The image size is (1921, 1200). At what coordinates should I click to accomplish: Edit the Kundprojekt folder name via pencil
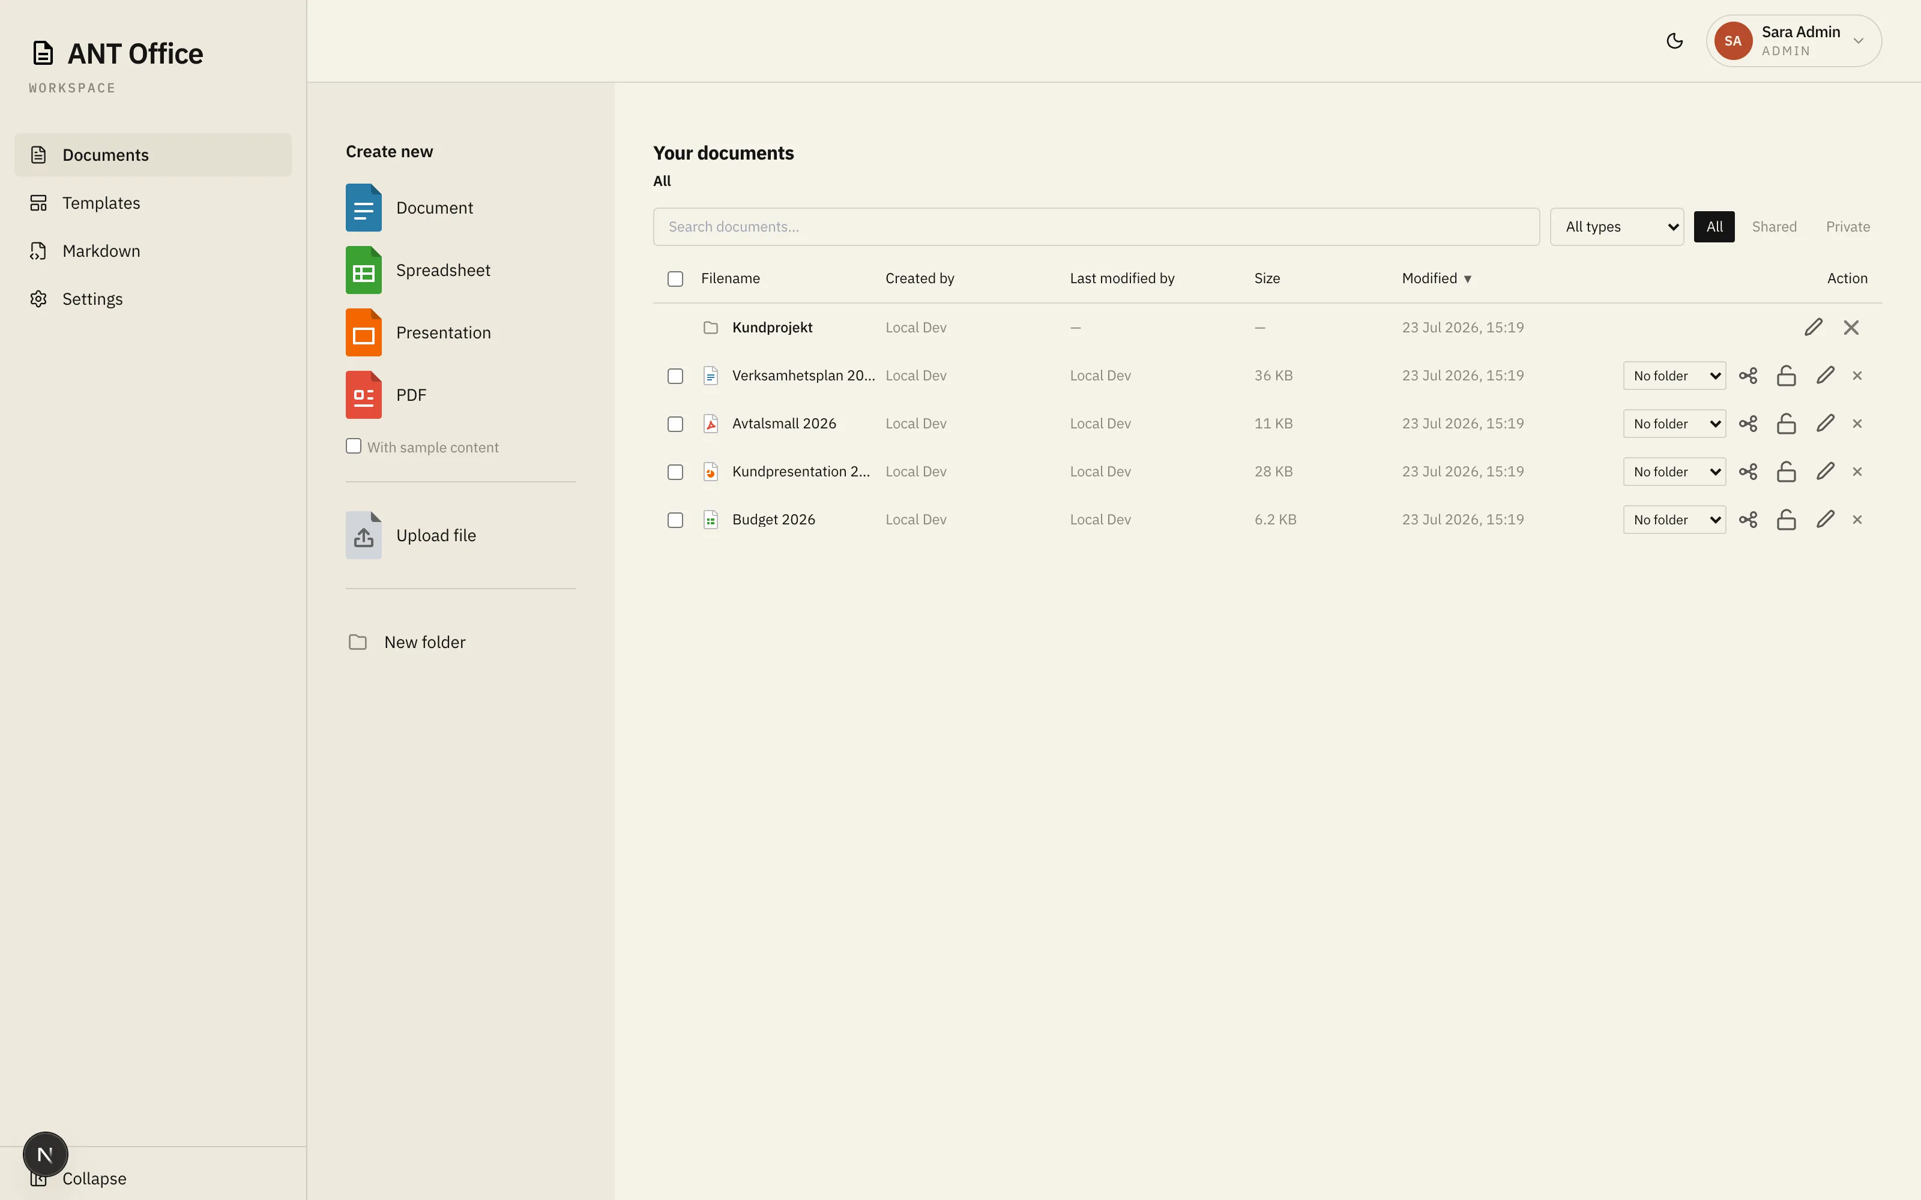[x=1813, y=327]
